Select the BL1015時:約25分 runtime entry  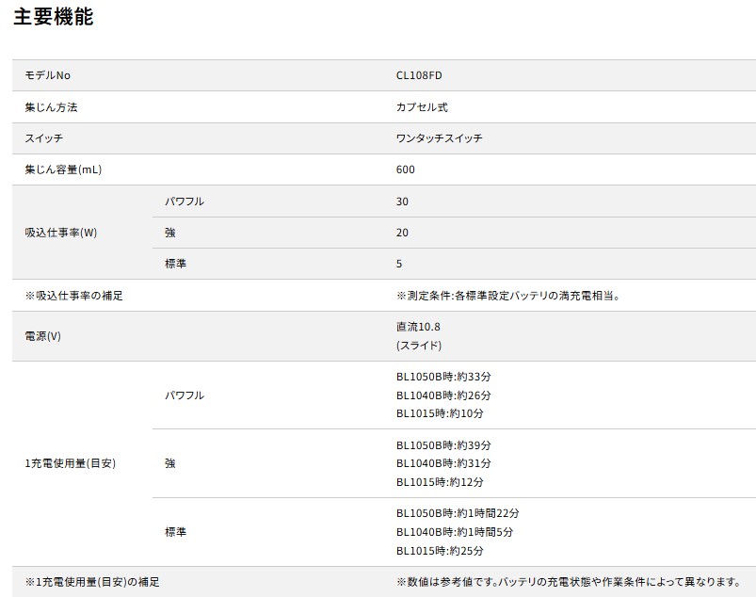440,550
